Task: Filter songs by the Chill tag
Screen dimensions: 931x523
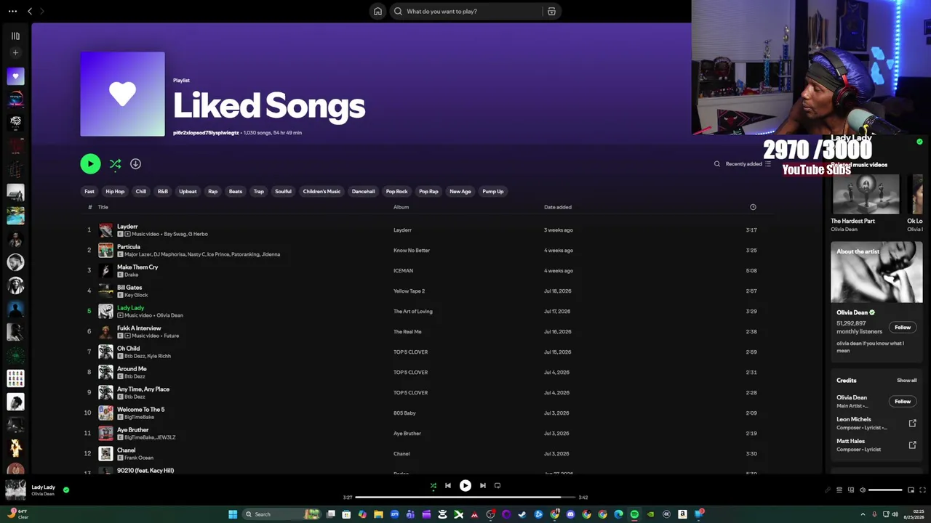Action: [141, 191]
